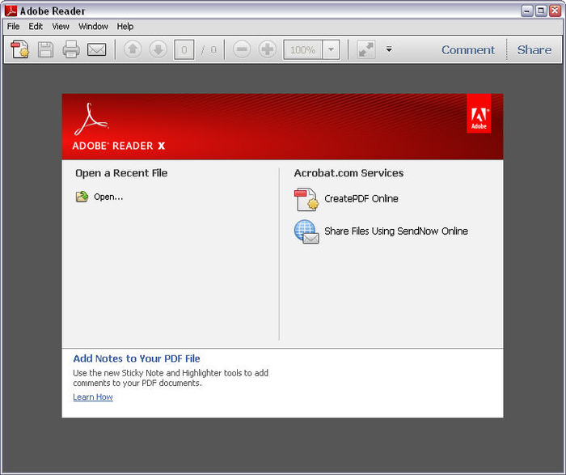Viewport: 566px width, 475px height.
Task: Click the Acrobat.com Services heading
Action: pyautogui.click(x=348, y=173)
